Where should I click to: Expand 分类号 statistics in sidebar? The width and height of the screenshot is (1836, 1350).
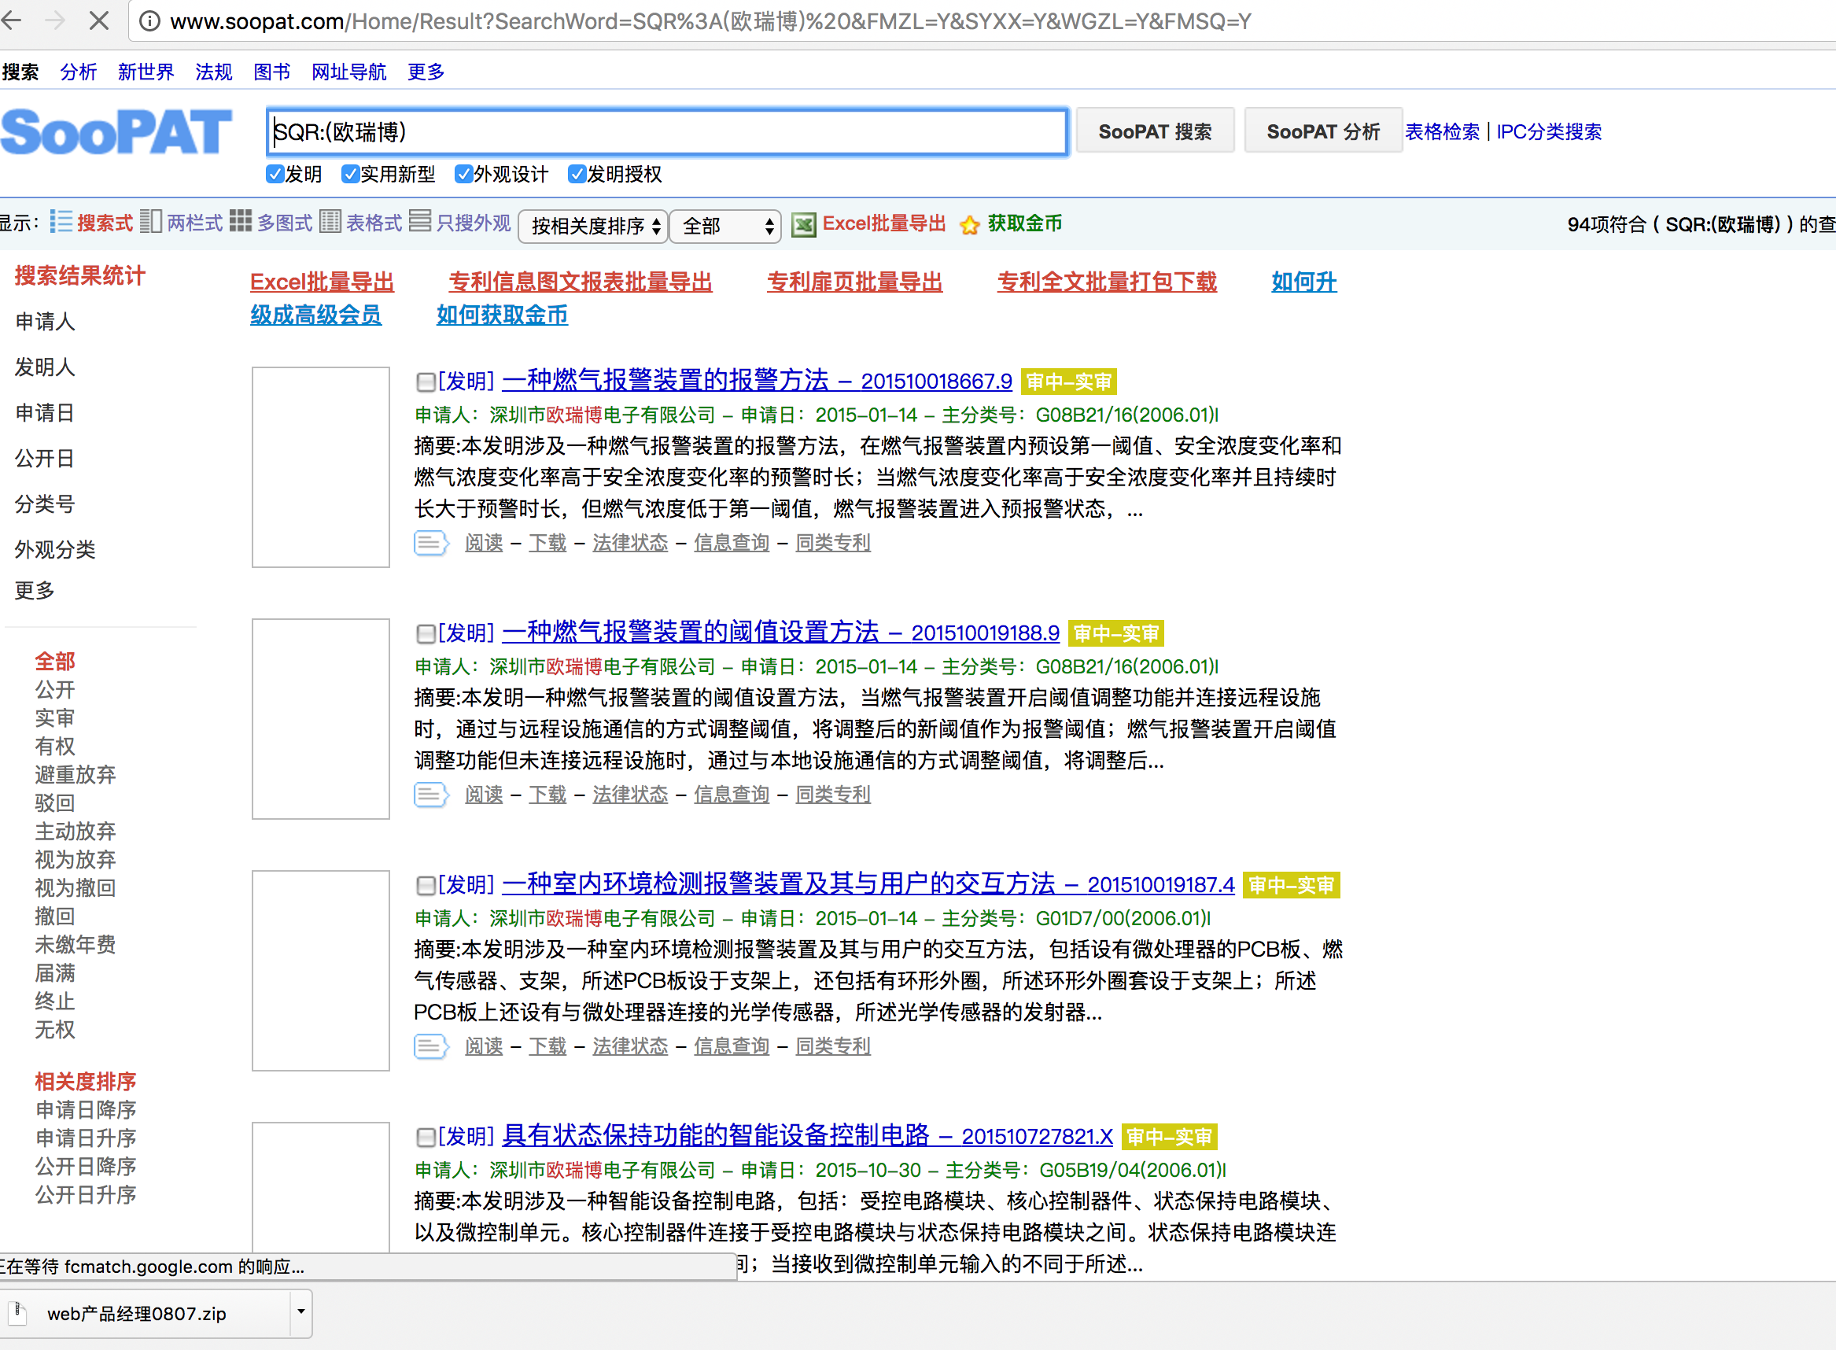tap(45, 504)
